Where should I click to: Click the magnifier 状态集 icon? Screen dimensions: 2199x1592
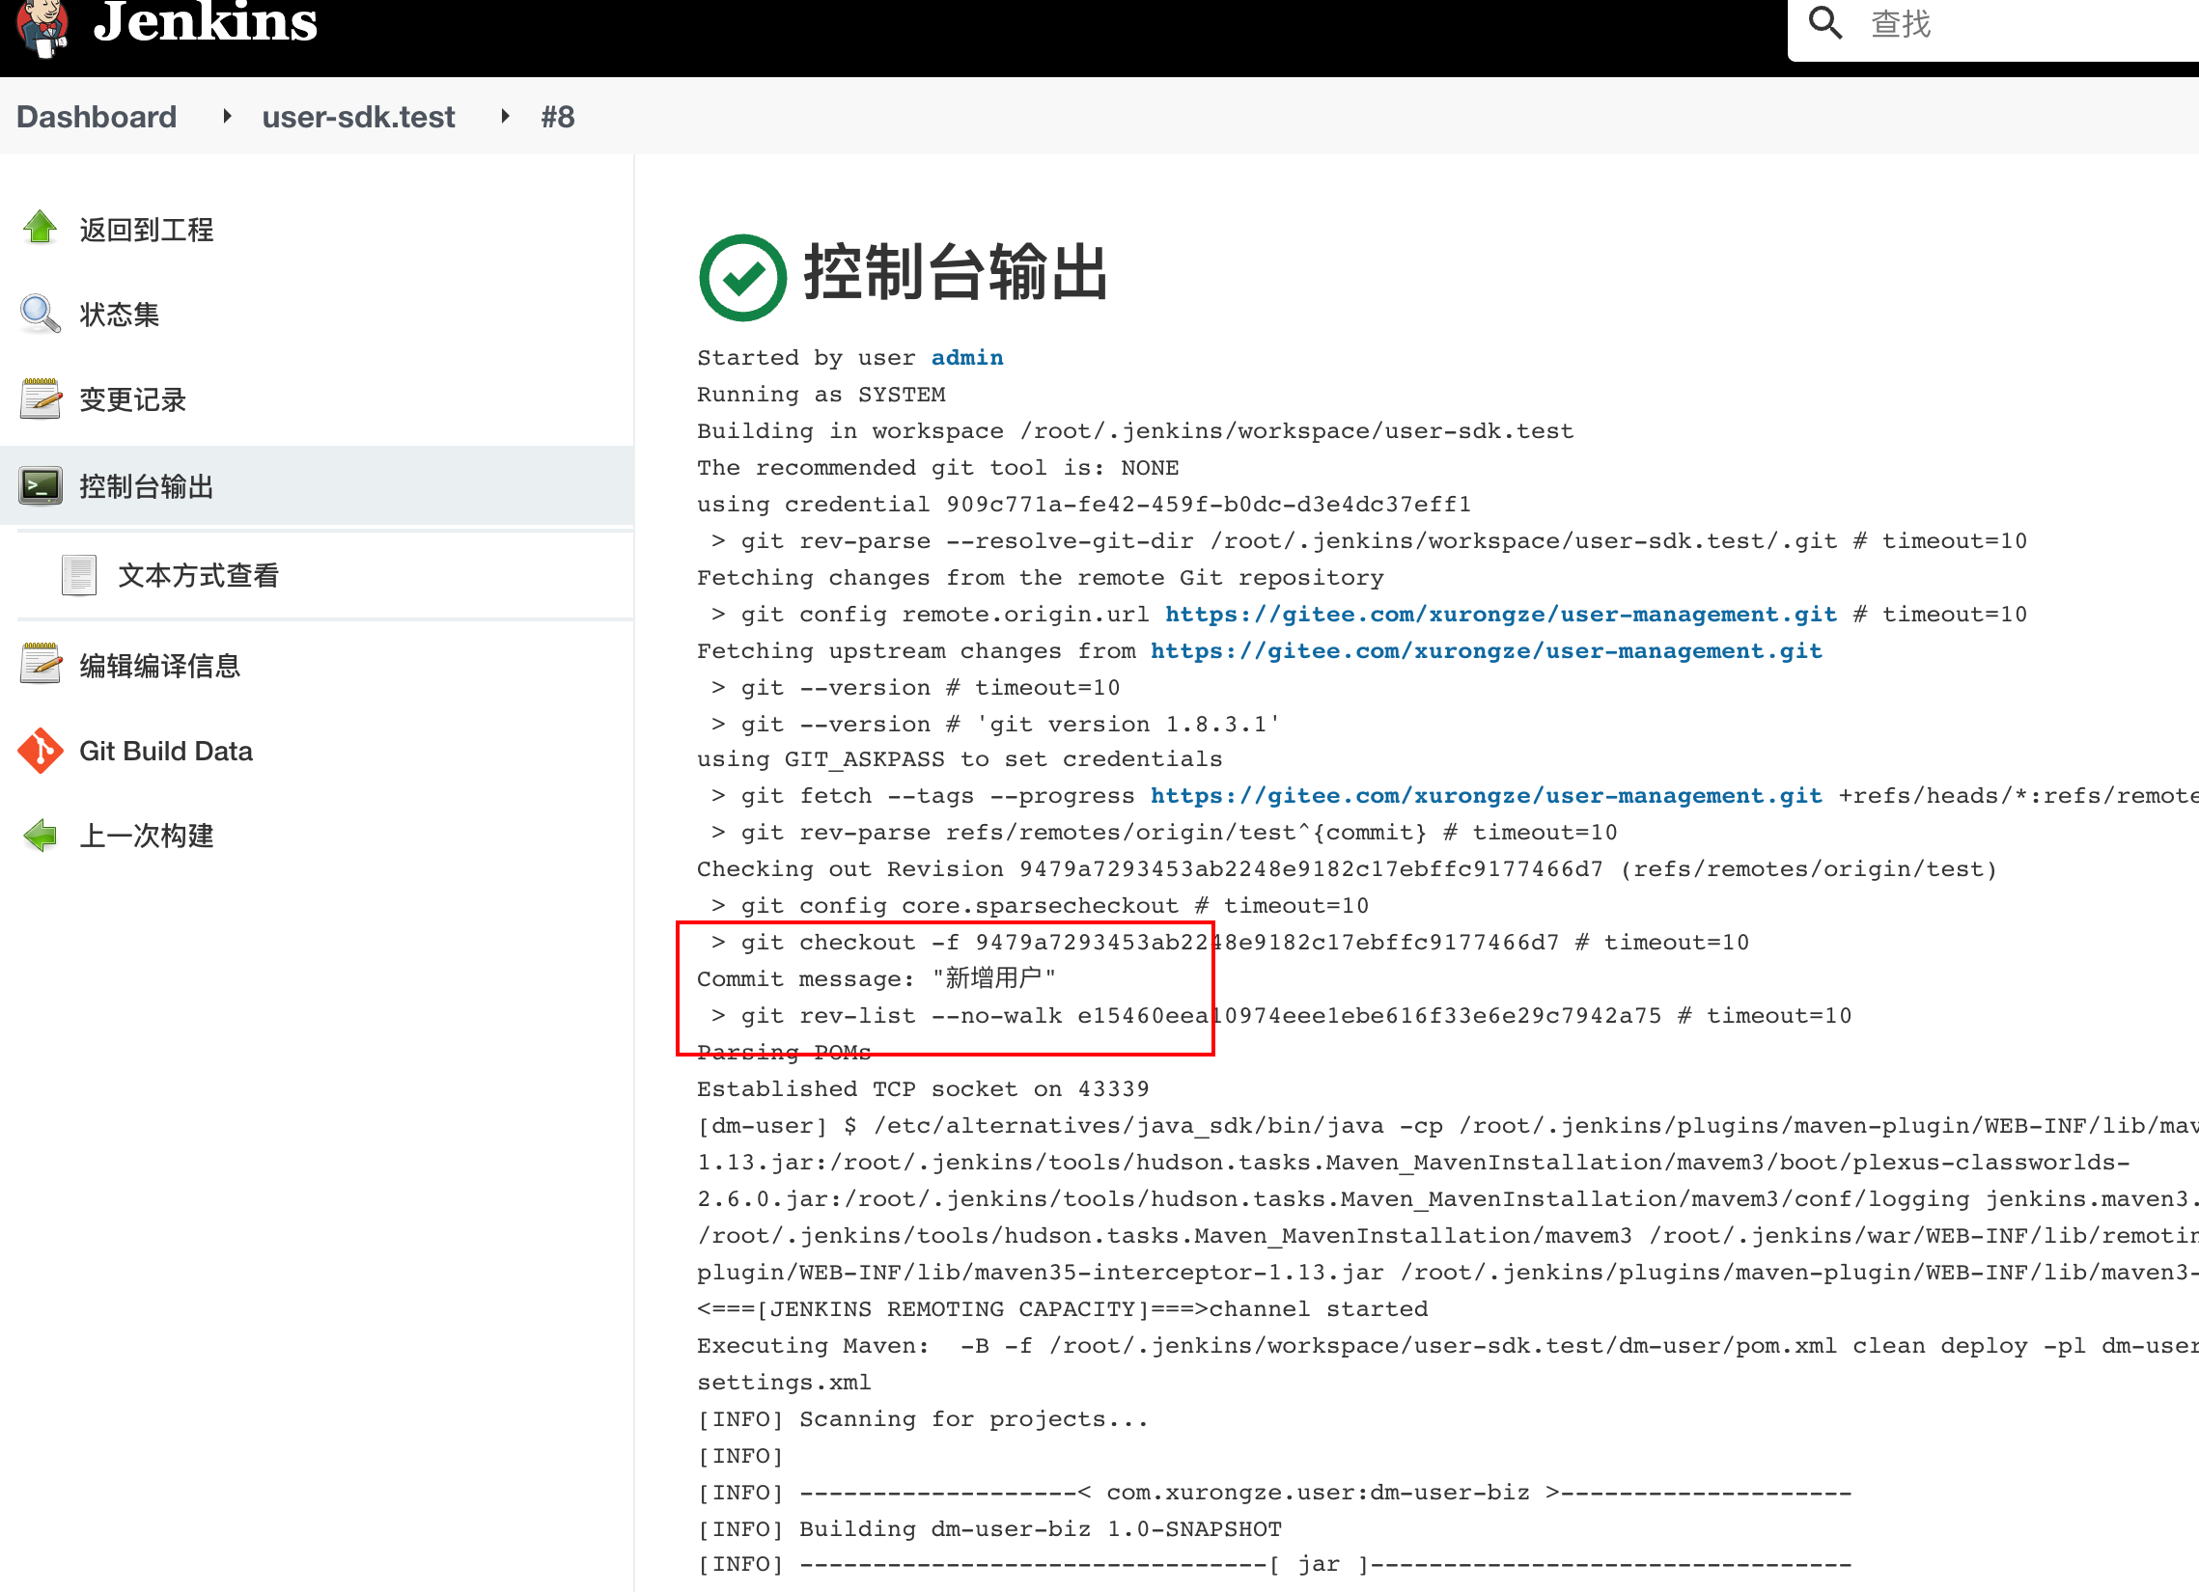tap(41, 314)
